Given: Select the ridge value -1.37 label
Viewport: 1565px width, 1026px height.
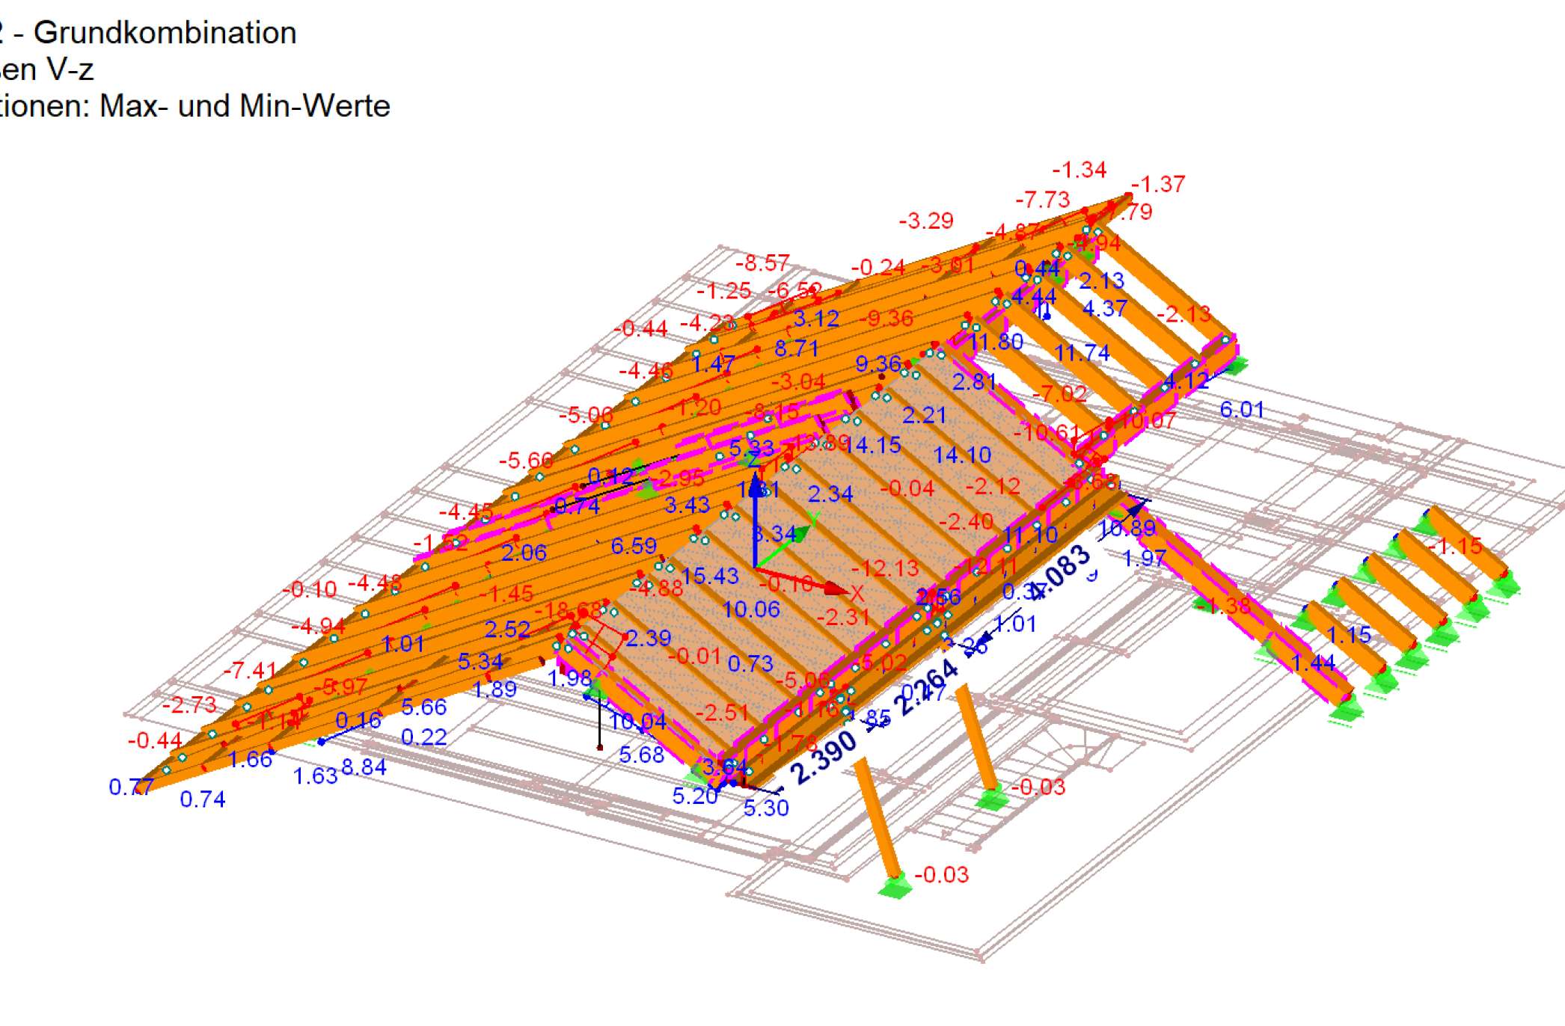Looking at the screenshot, I should pyautogui.click(x=1158, y=184).
